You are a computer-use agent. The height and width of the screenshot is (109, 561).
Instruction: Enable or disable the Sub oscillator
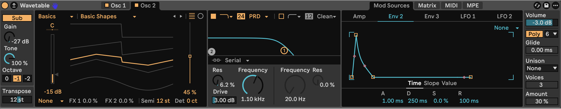(17, 18)
